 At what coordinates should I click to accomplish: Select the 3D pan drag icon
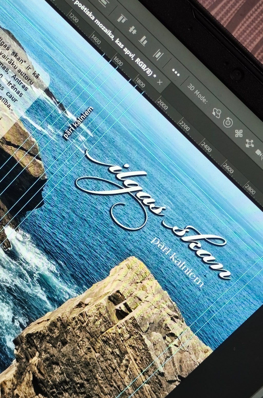239,133
